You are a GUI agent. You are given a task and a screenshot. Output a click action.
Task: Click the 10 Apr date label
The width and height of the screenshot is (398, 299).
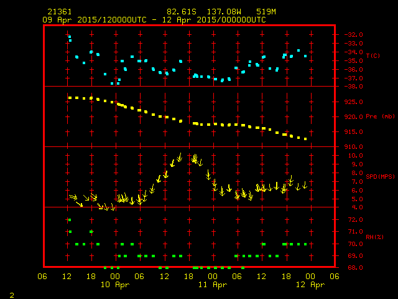point(115,285)
